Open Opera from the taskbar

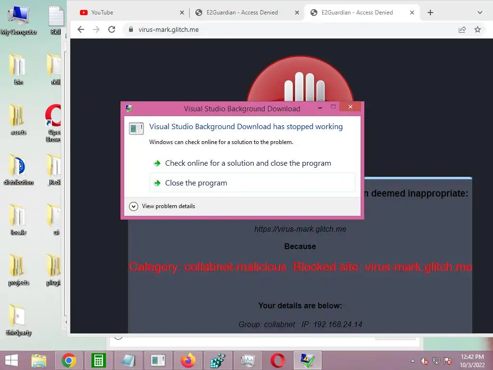pos(278,360)
